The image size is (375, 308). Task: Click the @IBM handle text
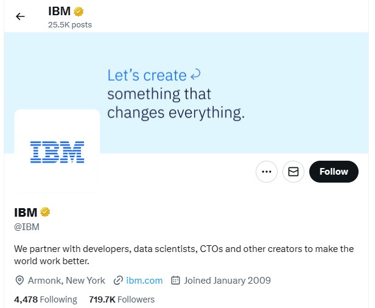(x=27, y=227)
